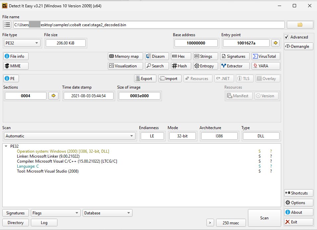Open the File type PE32 dropdown

coord(22,43)
